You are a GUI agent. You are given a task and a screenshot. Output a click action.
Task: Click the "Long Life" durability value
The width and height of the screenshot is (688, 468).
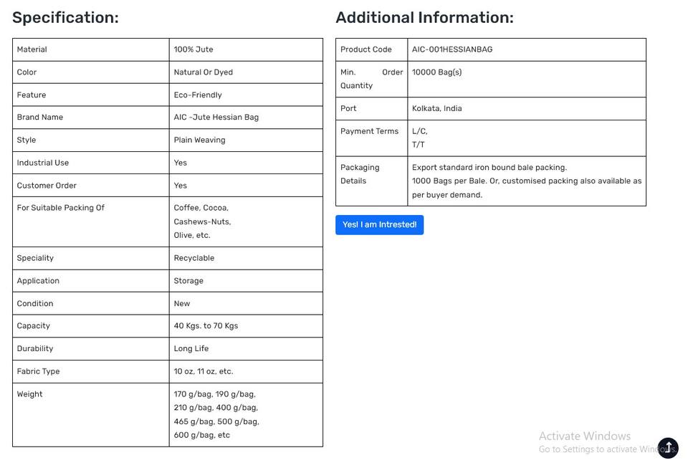coord(191,349)
